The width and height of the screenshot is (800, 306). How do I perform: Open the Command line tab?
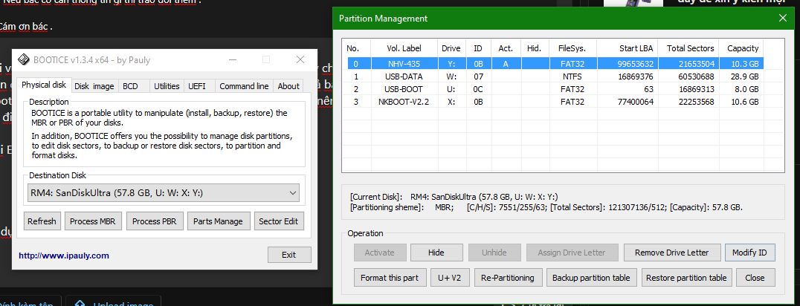244,86
